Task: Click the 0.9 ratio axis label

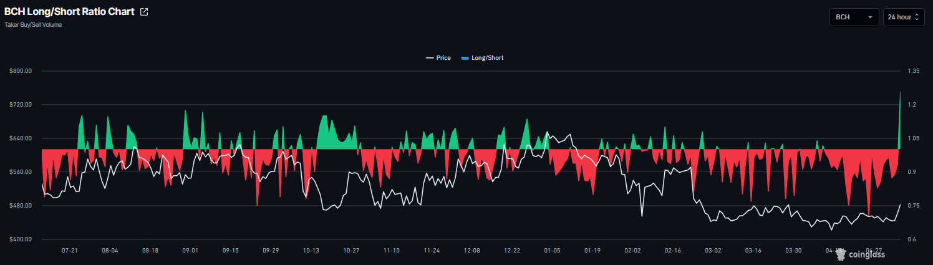Action: click(x=912, y=172)
